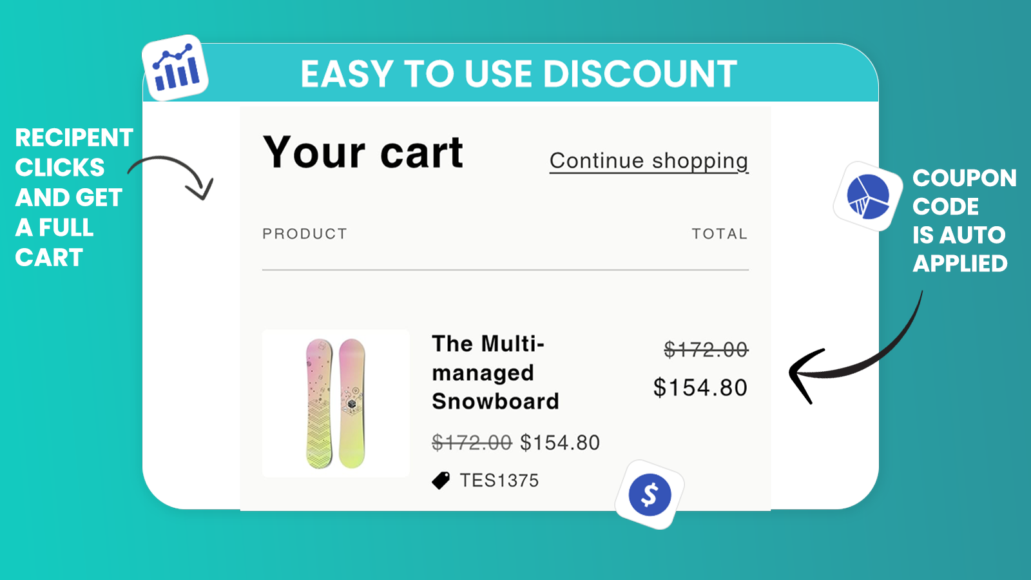Select the snowboard product thumbnail
Image resolution: width=1031 pixels, height=580 pixels.
[336, 403]
